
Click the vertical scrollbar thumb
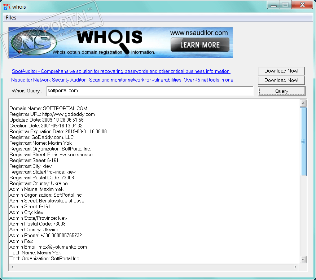(x=303, y=142)
